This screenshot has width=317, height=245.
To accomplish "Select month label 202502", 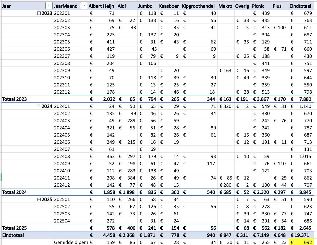I will coord(62,207).
